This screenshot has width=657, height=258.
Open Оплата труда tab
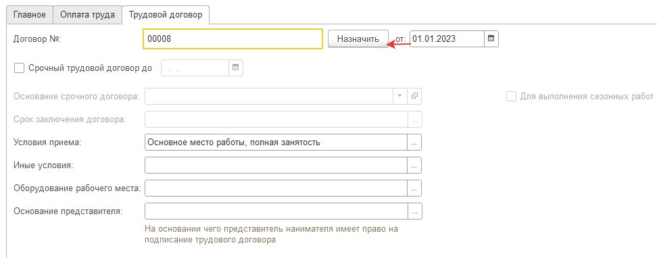(x=87, y=15)
